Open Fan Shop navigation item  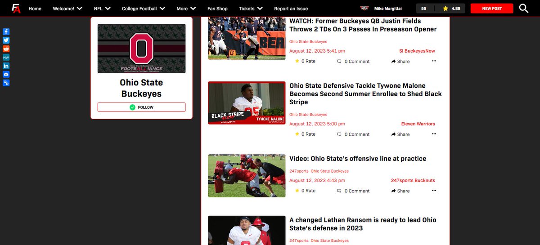coord(217,8)
